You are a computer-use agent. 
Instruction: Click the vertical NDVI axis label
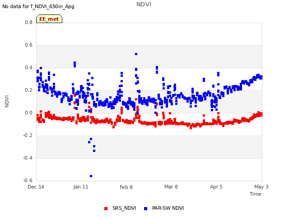pos(7,101)
